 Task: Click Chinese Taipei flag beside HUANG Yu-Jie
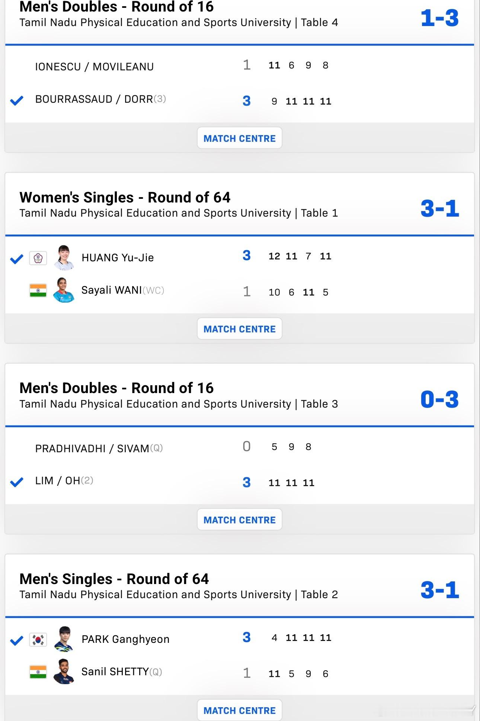(x=38, y=258)
